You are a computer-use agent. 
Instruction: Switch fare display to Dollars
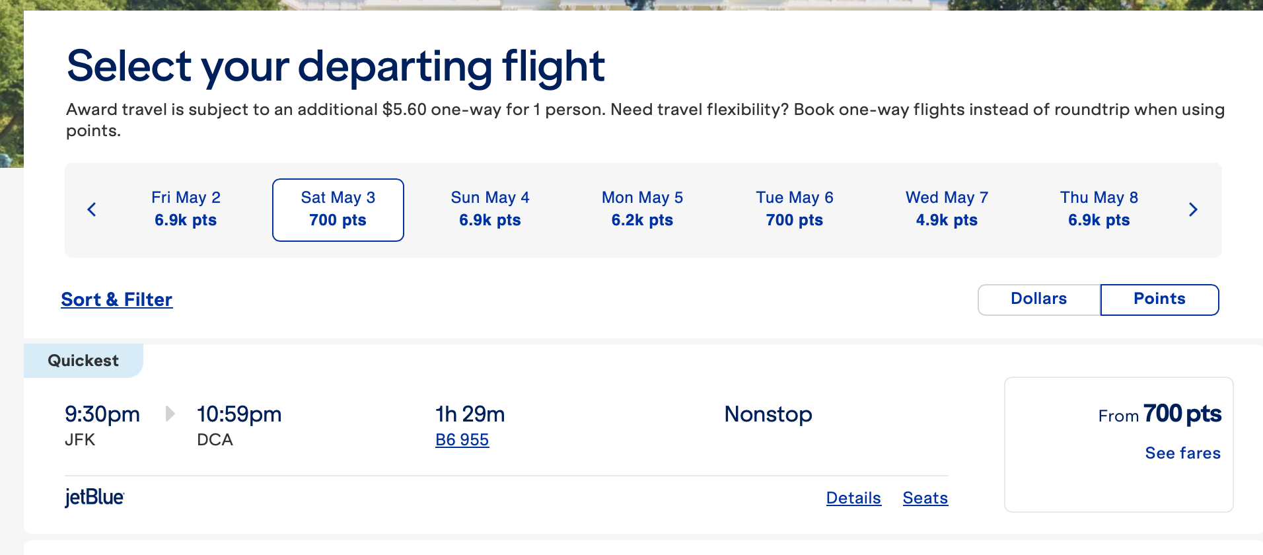point(1038,299)
